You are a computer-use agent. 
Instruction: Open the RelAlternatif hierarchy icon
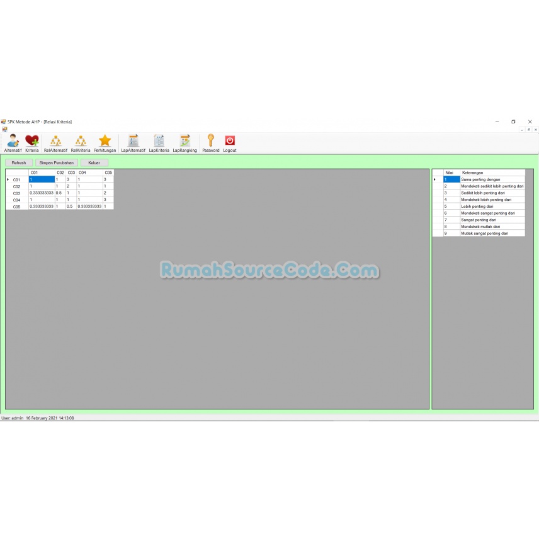click(55, 143)
